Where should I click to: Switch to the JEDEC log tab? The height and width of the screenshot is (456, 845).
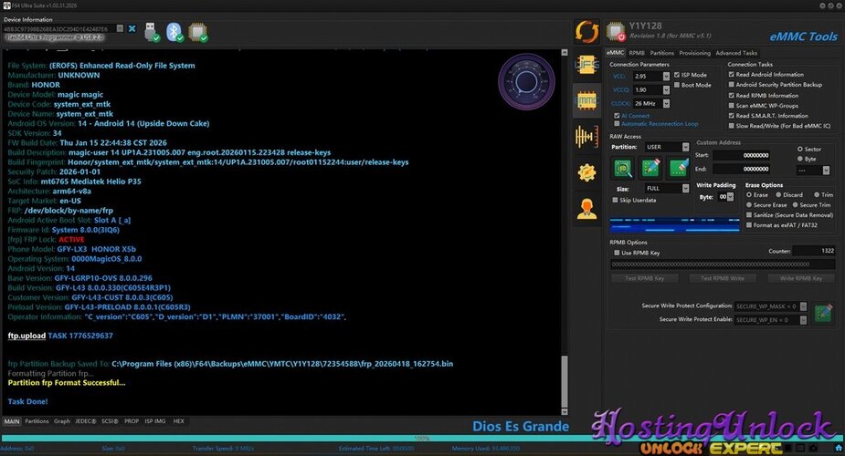(x=86, y=421)
